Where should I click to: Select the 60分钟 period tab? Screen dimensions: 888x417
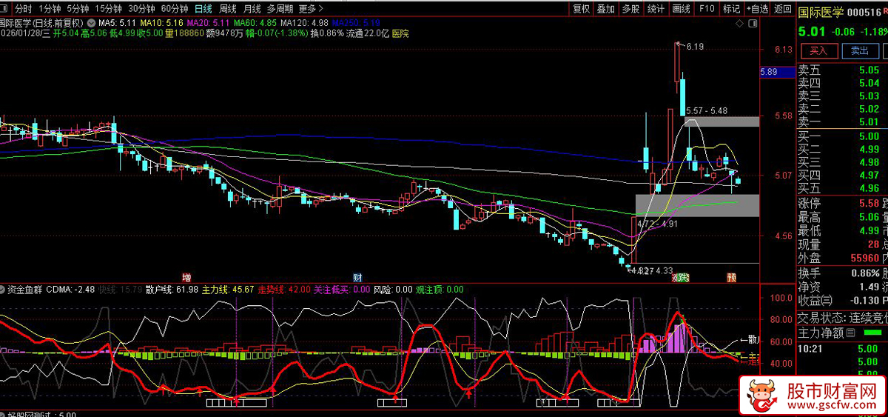[175, 9]
